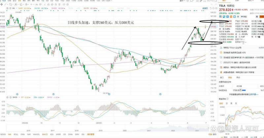This screenshot has width=264, height=138.
Task: Open news 乘联会 特斯拉中国6月交付量
Action: 240,68
